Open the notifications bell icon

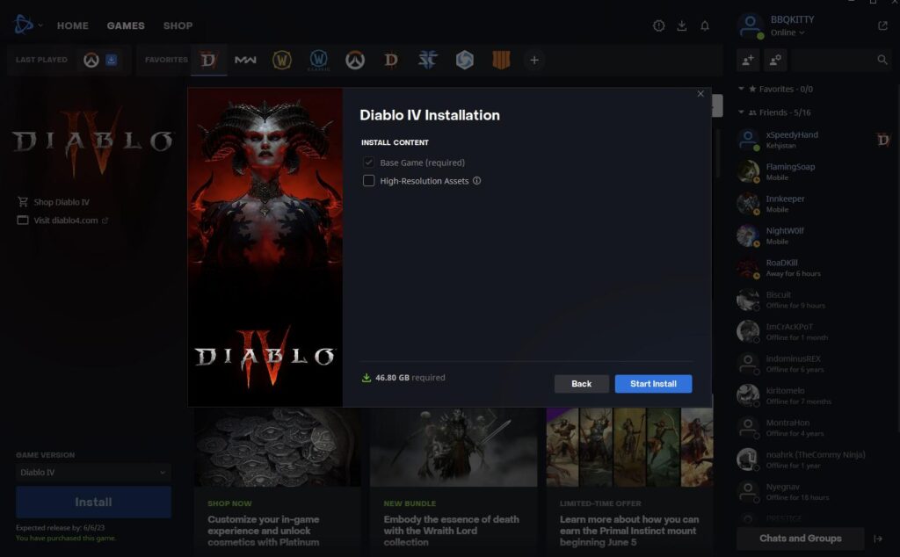705,25
